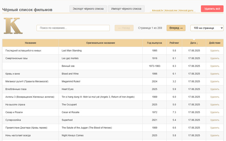Click heading Чёрный список фильмов
226x141 pixels.
pyautogui.click(x=27, y=10)
